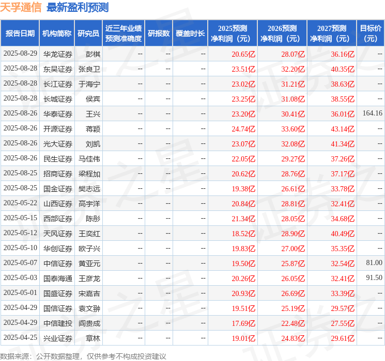Click 17.69亿 forecast value

click(x=243, y=323)
